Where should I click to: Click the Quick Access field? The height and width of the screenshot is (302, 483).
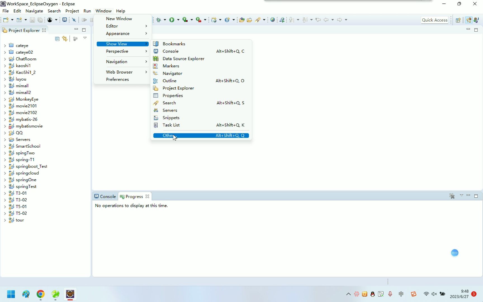(x=435, y=20)
